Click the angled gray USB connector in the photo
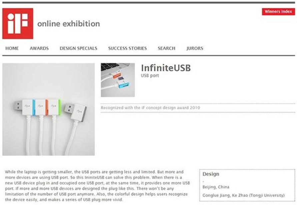Image resolution: width=297 pixels, height=205 pixels. (x=76, y=112)
